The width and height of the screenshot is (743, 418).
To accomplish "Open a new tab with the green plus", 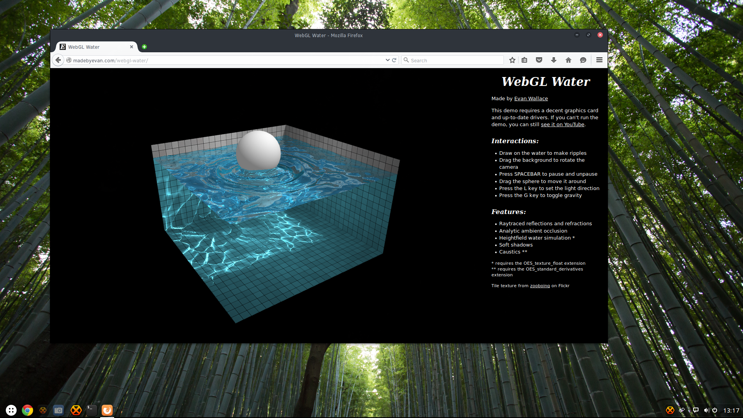I will tap(144, 47).
